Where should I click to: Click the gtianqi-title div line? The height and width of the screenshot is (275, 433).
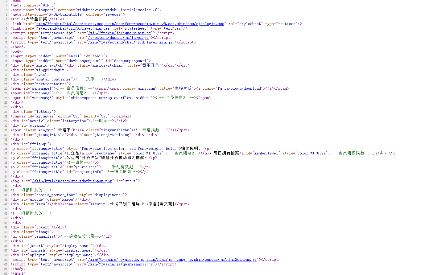[85, 135]
